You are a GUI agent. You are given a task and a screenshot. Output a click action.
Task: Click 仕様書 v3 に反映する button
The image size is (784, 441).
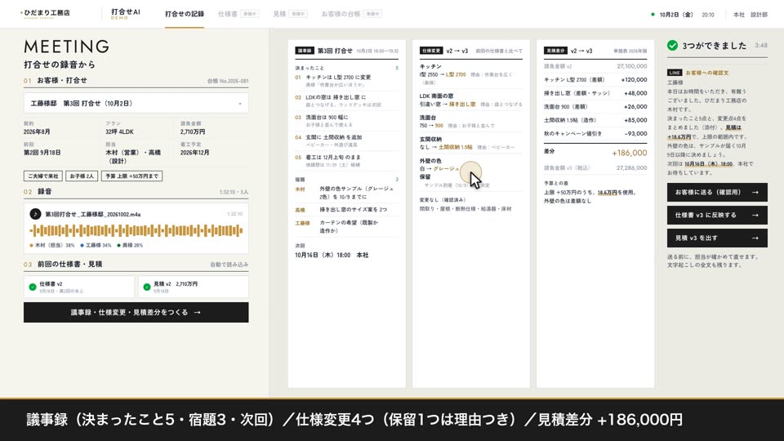coord(717,215)
